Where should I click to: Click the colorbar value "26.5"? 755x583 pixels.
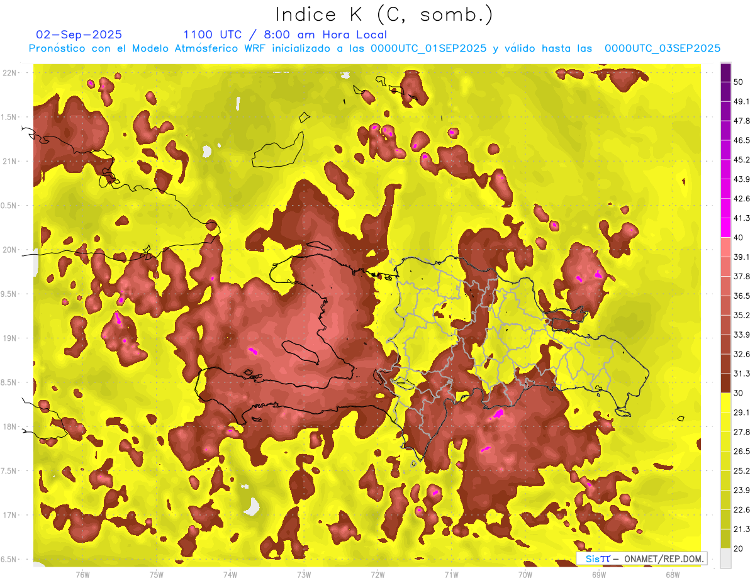(741, 451)
